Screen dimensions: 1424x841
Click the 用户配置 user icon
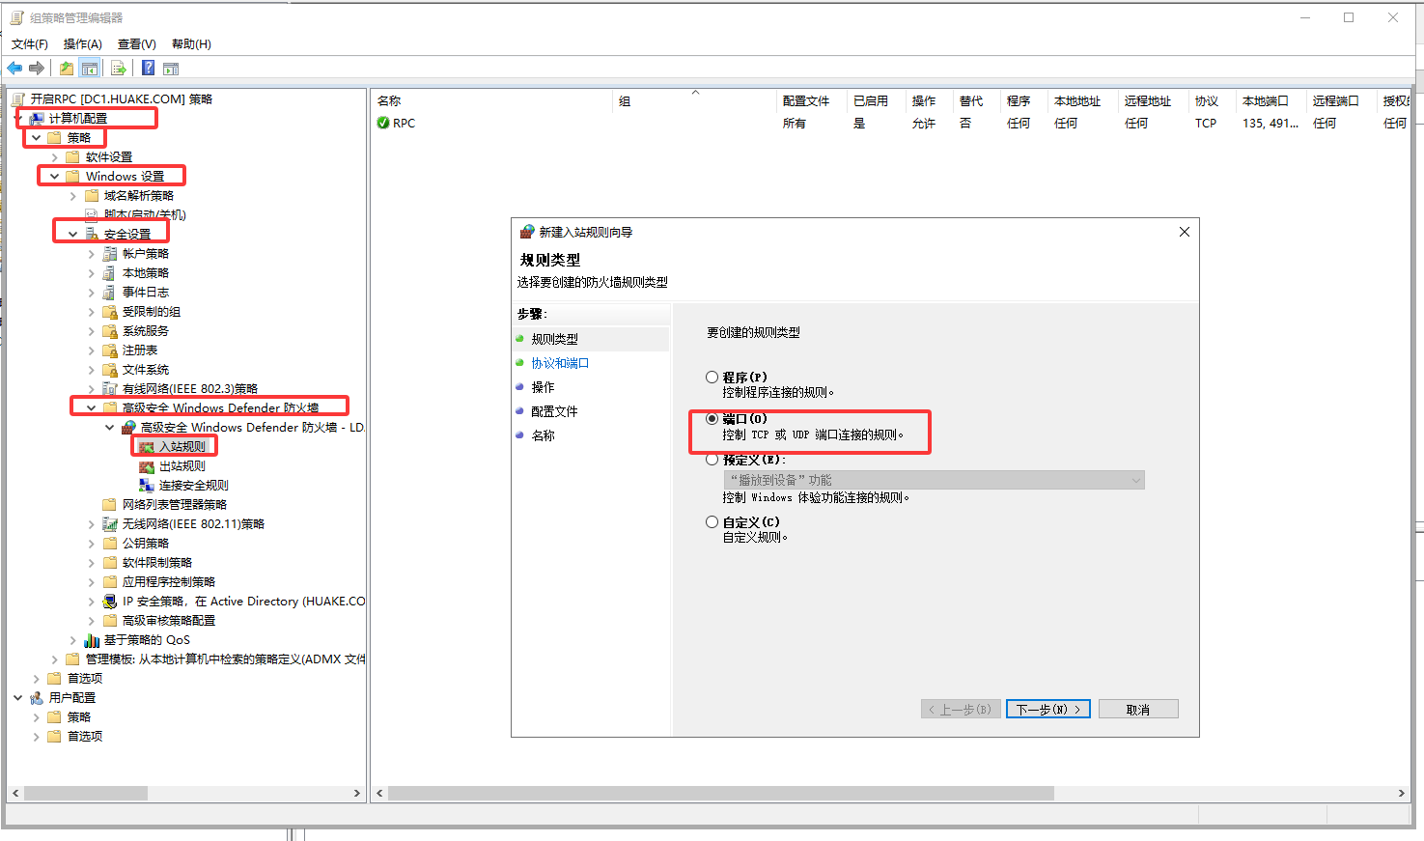click(37, 697)
